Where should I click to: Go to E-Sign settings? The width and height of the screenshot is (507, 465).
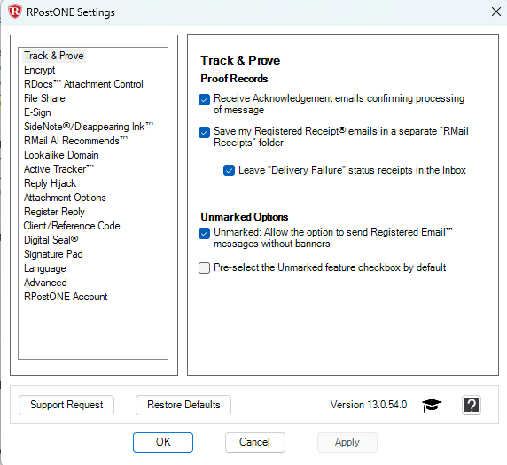(x=37, y=112)
